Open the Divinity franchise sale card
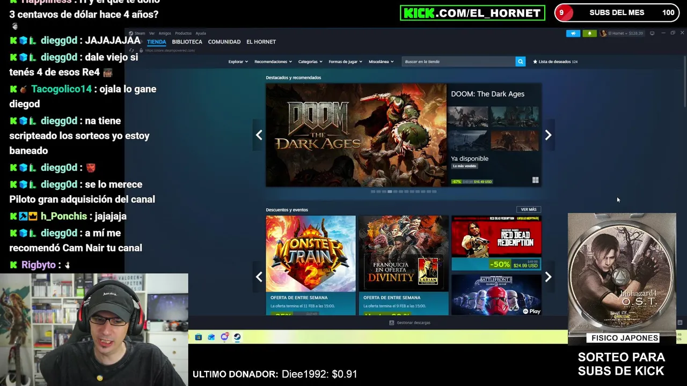The image size is (687, 386). click(404, 265)
